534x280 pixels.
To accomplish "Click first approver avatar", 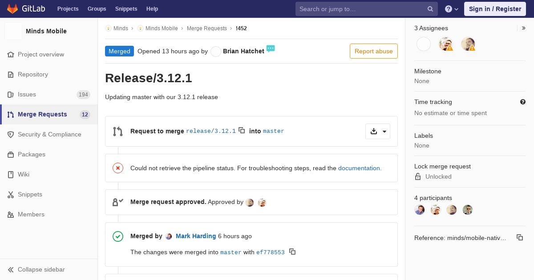I will tap(250, 202).
